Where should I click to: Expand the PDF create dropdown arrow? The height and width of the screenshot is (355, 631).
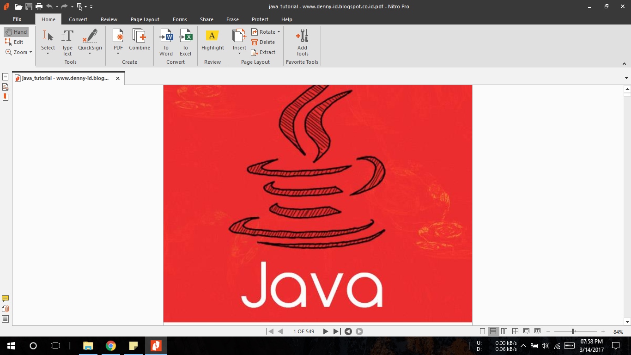pos(118,54)
